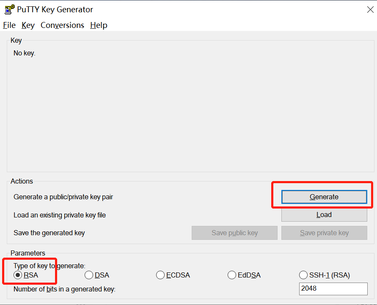The height and width of the screenshot is (305, 377).
Task: Select the ECDSA key type
Action: pyautogui.click(x=173, y=275)
